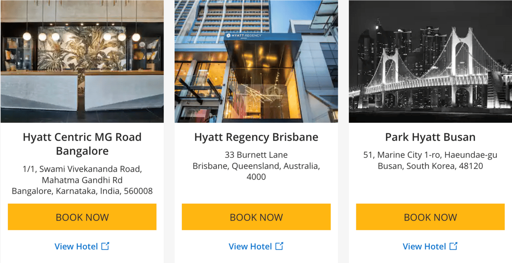Click the Park Hyatt Busan heading
512x263 pixels.
click(x=430, y=137)
